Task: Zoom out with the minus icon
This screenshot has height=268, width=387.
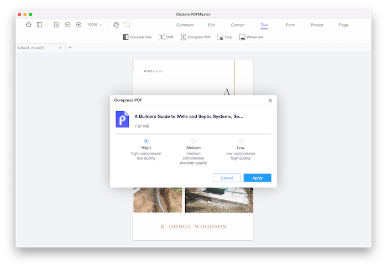Action: [x=67, y=25]
